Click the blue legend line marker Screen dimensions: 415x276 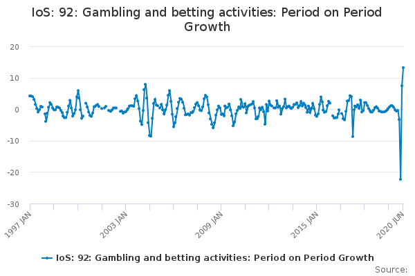(x=47, y=257)
